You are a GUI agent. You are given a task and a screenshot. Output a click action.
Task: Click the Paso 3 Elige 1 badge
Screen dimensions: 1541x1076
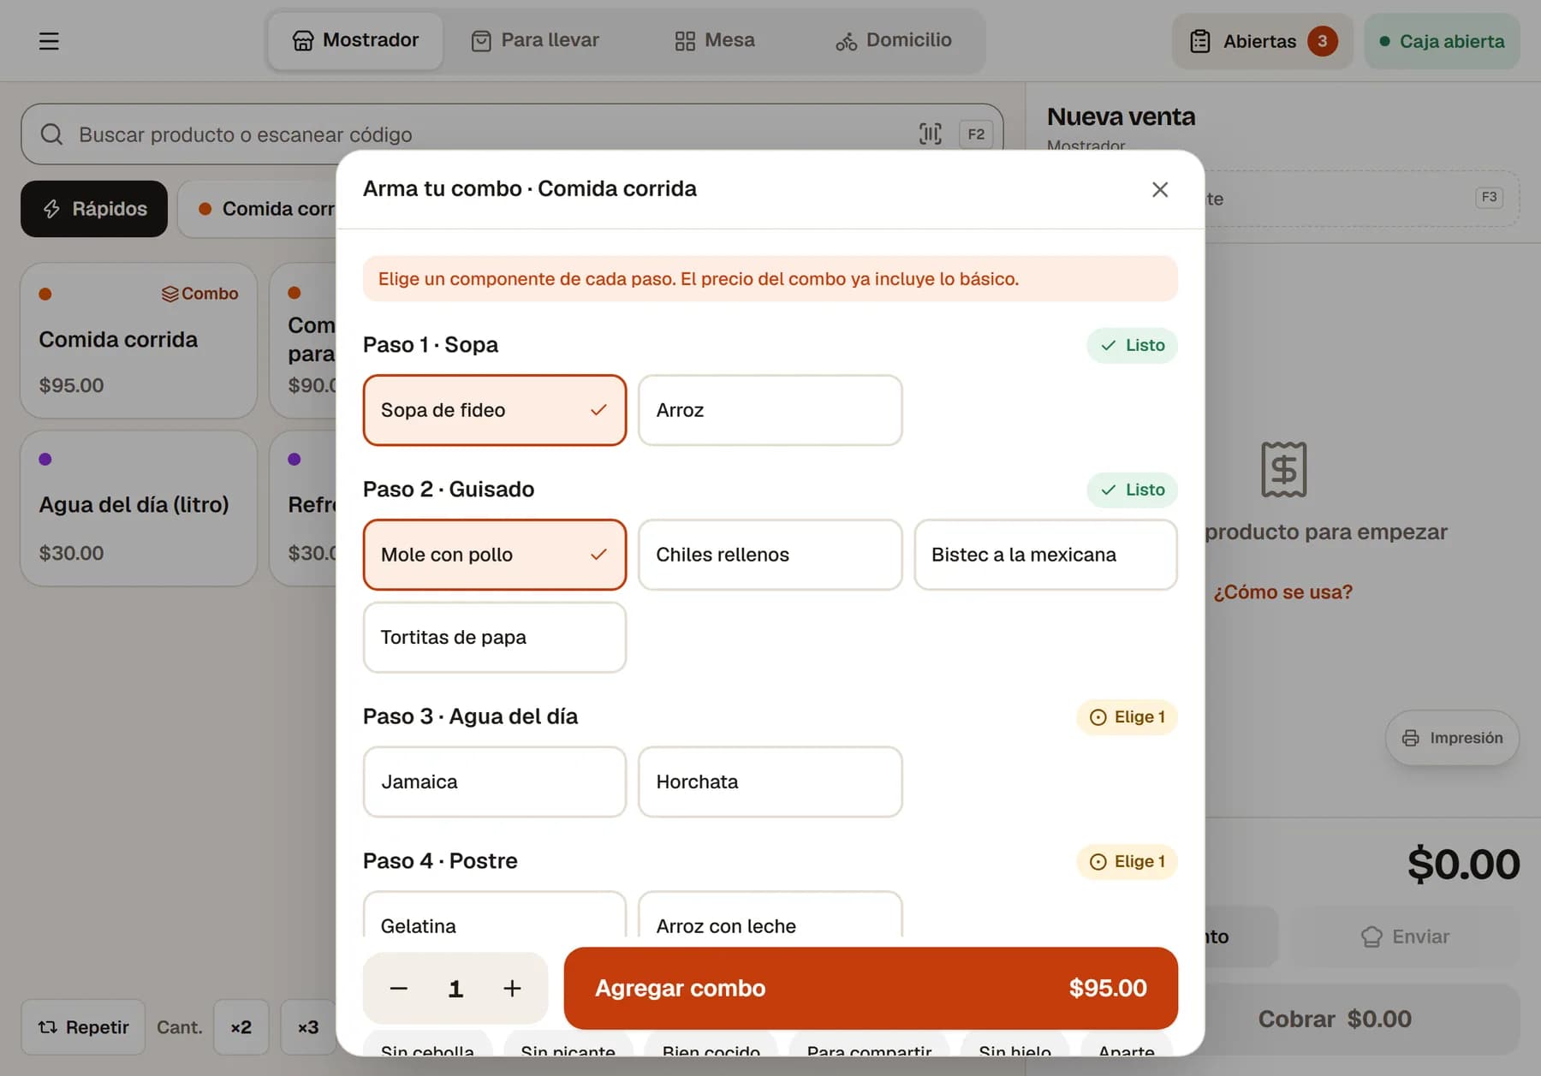1127,717
